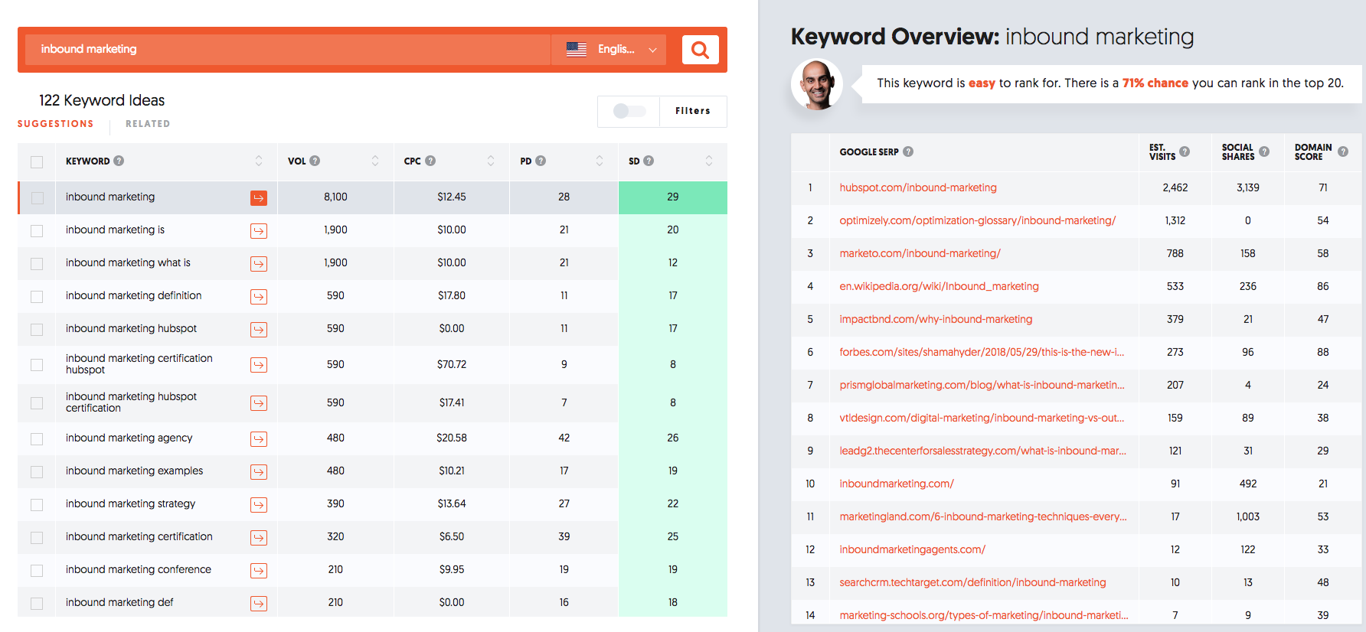1366x632 pixels.
Task: Open the en.wikipedia.org Inbound_marketing link
Action: [x=939, y=286]
